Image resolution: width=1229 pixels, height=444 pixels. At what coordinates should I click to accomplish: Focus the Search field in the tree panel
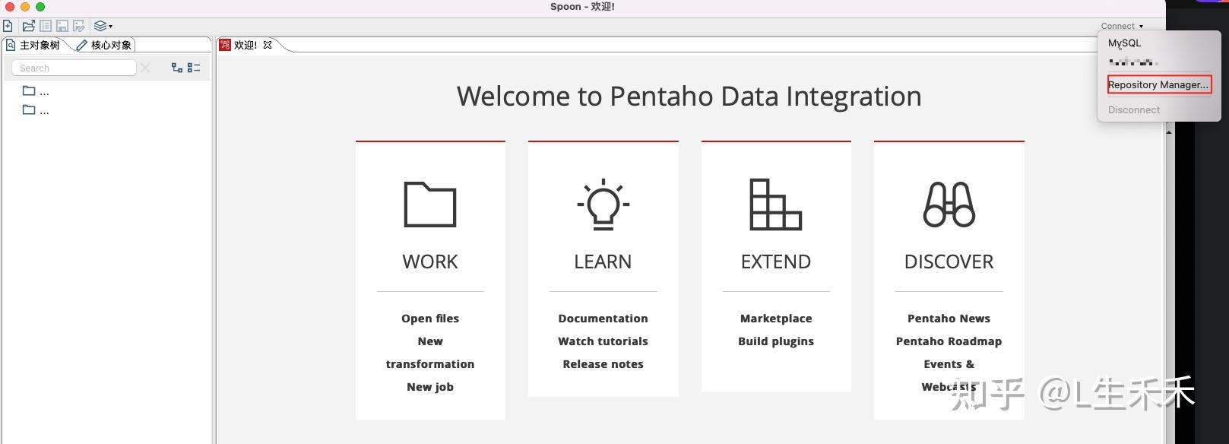click(x=74, y=68)
